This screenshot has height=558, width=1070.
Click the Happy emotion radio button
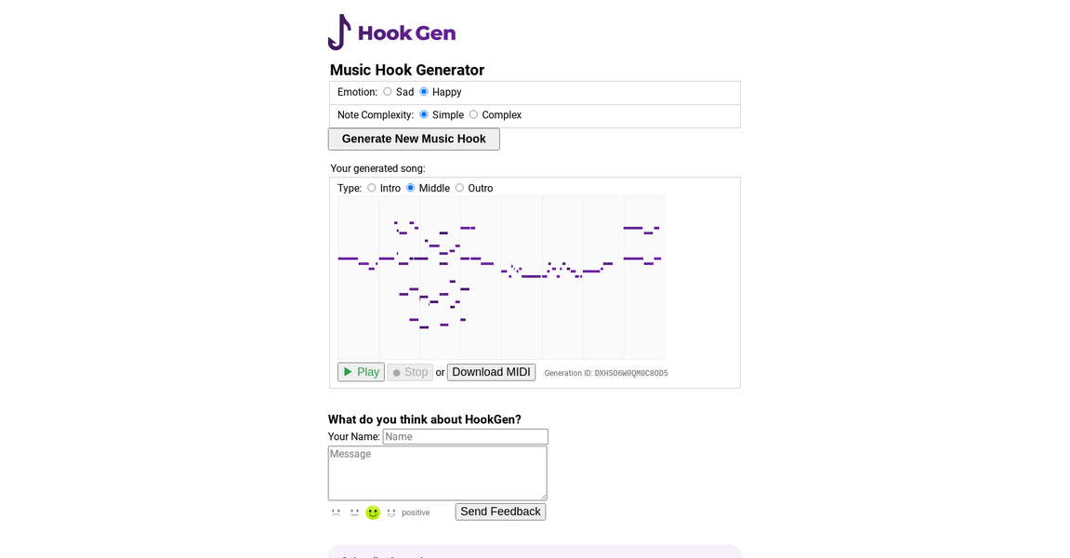(424, 92)
